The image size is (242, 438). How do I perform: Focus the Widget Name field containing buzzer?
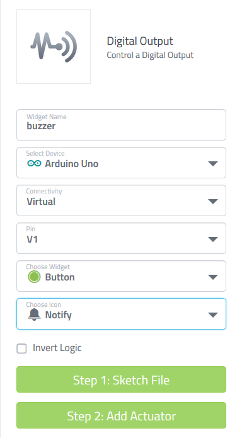tap(121, 125)
